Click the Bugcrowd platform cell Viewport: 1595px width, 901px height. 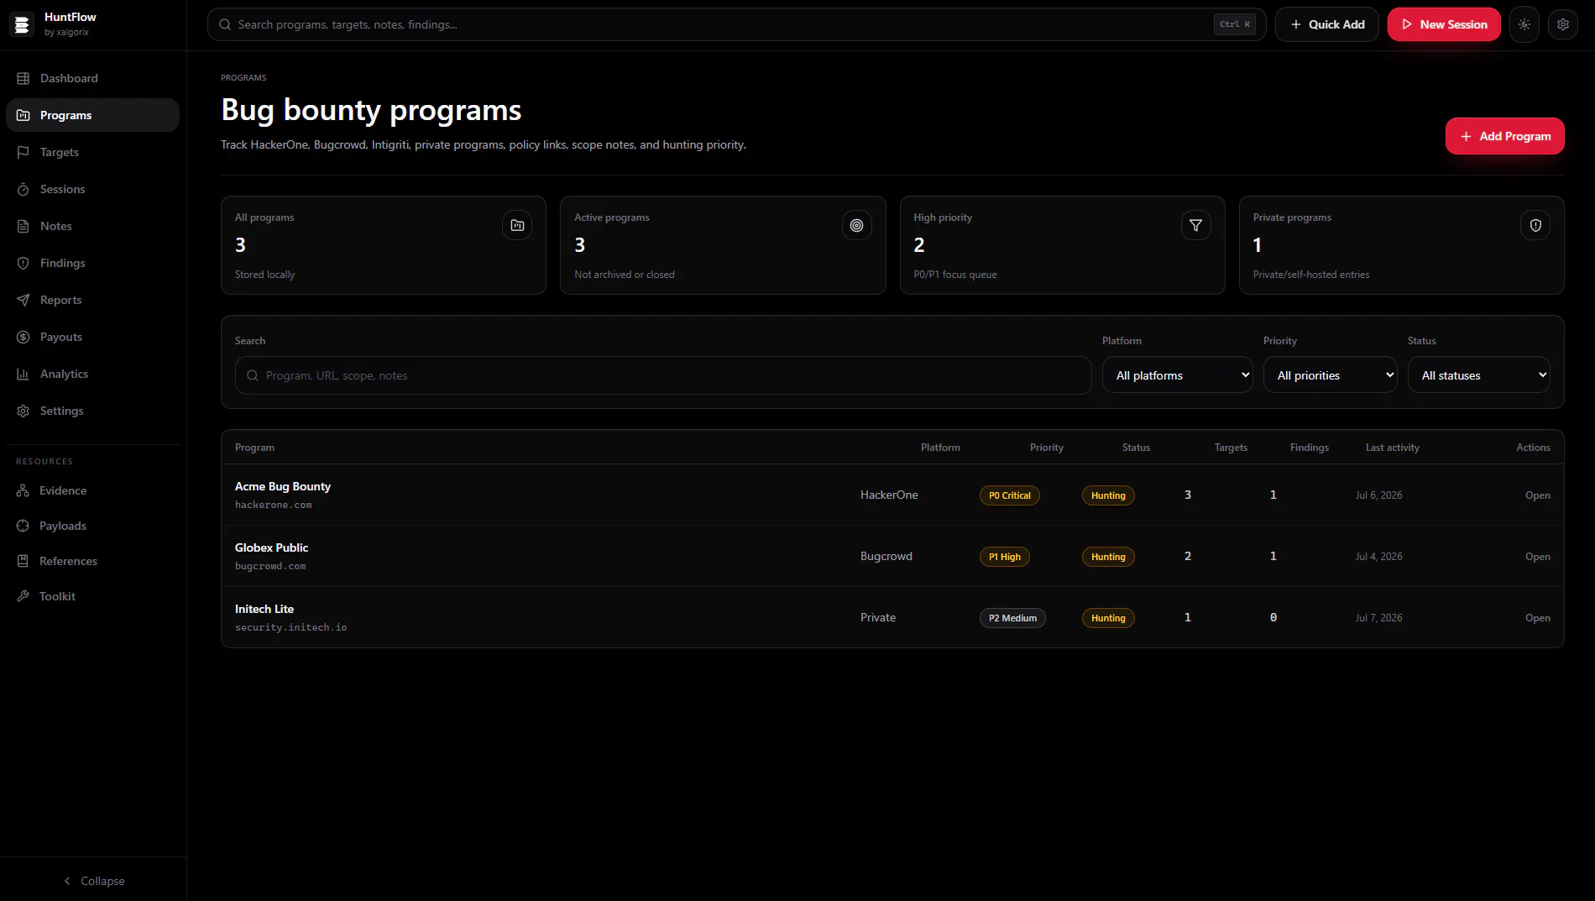point(886,556)
